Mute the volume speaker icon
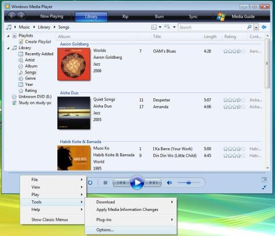Viewport: 275px width, 236px height. (x=169, y=183)
